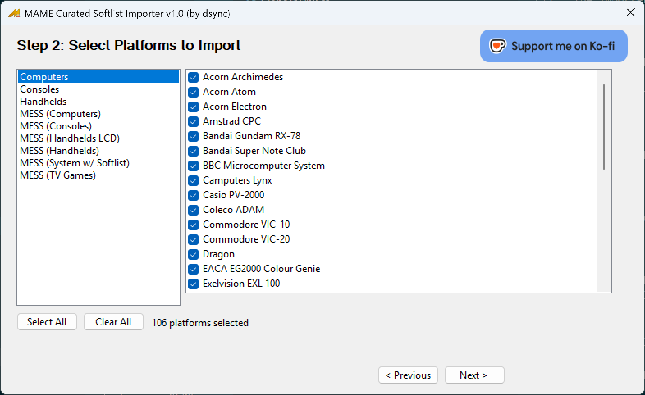Click the Select All button
The image size is (645, 395).
pyautogui.click(x=47, y=322)
